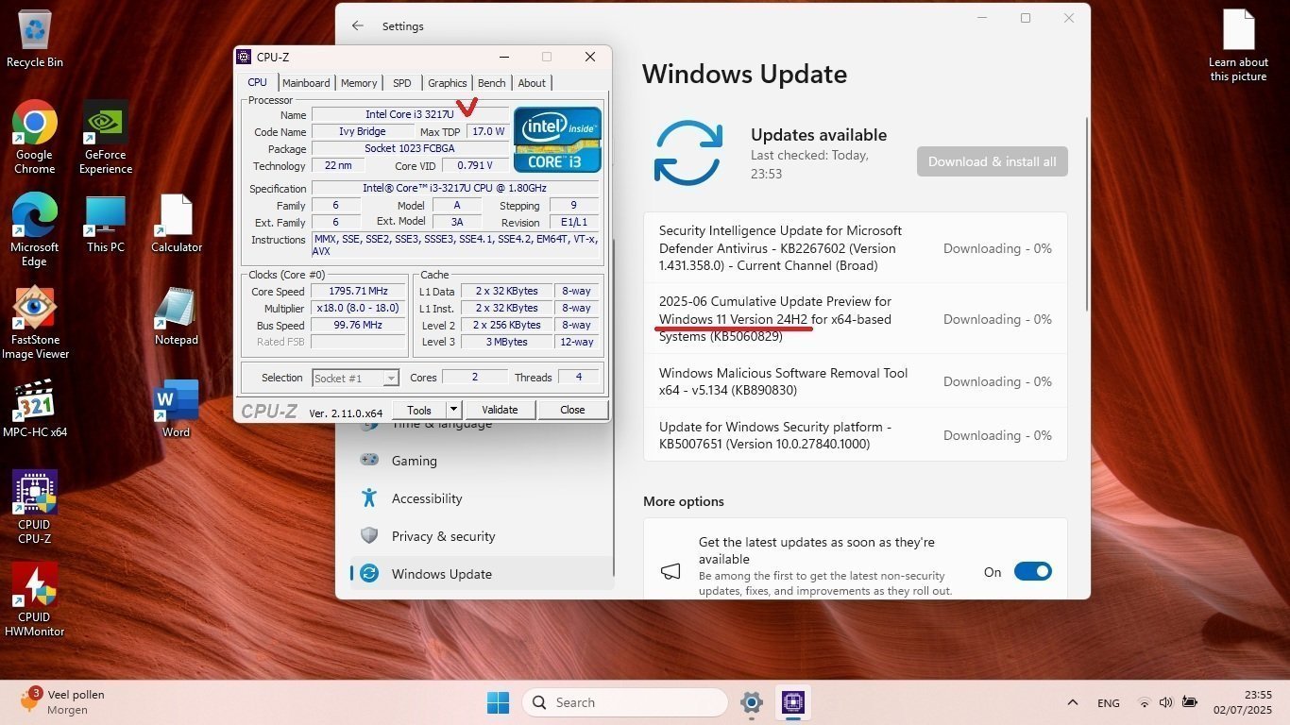Screen dimensions: 1290x725
Task: Click Download & install all button
Action: [x=992, y=161]
